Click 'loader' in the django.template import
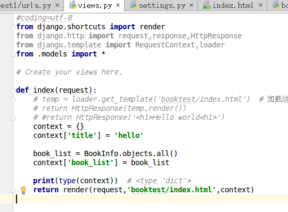Screen dimensions: 288x212 (212, 45)
